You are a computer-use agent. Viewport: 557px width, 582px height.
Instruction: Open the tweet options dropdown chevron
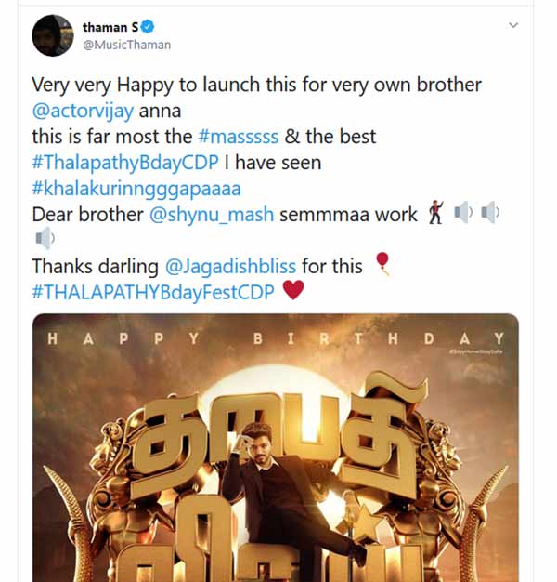(x=512, y=25)
